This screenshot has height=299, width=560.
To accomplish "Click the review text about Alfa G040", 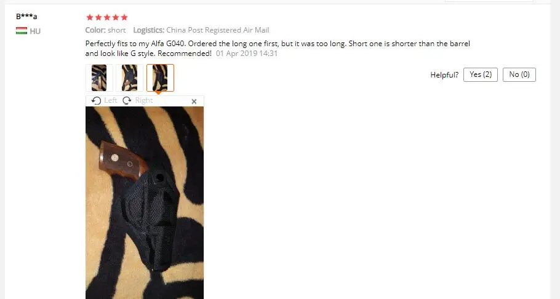I will (278, 48).
